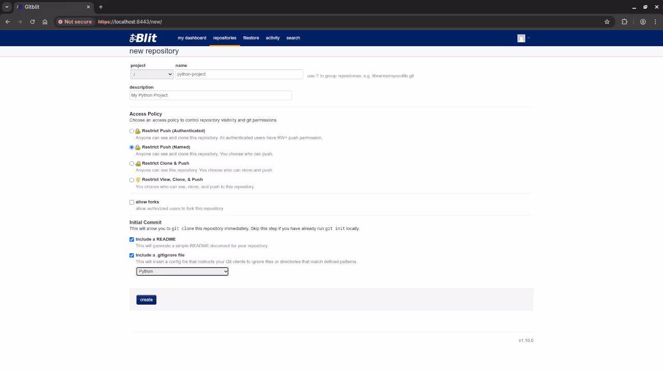Go to my dashboard tab
Image resolution: width=663 pixels, height=373 pixels.
point(192,38)
